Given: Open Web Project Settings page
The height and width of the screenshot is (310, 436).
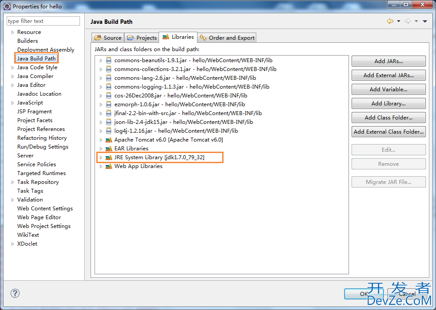Looking at the screenshot, I should click(44, 226).
